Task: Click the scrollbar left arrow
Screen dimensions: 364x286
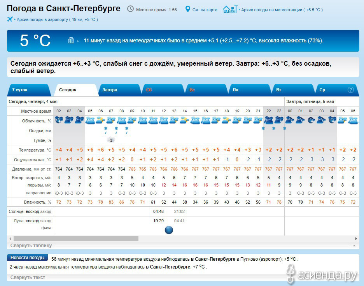Action: tap(10, 239)
